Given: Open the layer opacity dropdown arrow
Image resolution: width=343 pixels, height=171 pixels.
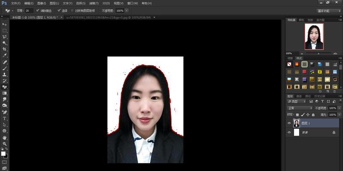Looking at the screenshot, I should pos(338,108).
